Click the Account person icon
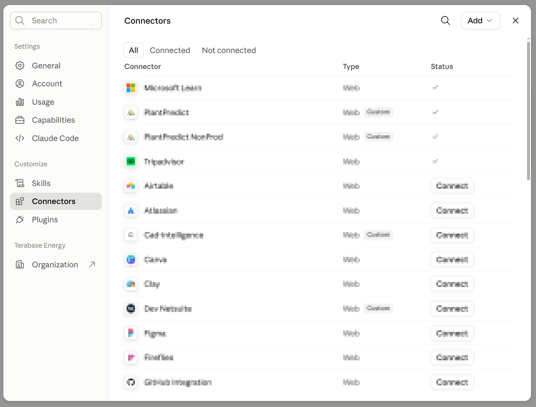 click(x=20, y=84)
